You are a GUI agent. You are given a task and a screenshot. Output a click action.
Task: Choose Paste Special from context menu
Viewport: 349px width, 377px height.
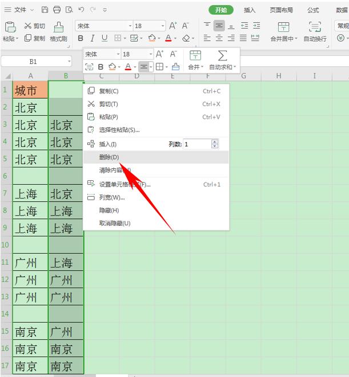[x=156, y=130]
